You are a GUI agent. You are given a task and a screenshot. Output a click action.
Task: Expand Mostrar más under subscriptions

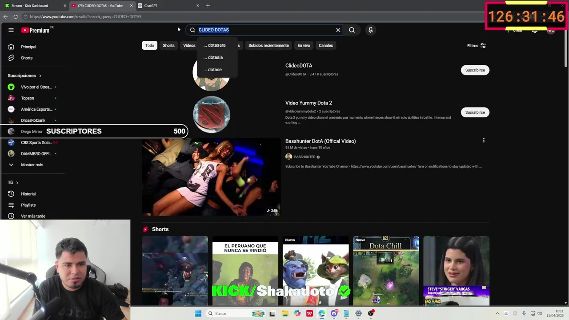pyautogui.click(x=32, y=165)
